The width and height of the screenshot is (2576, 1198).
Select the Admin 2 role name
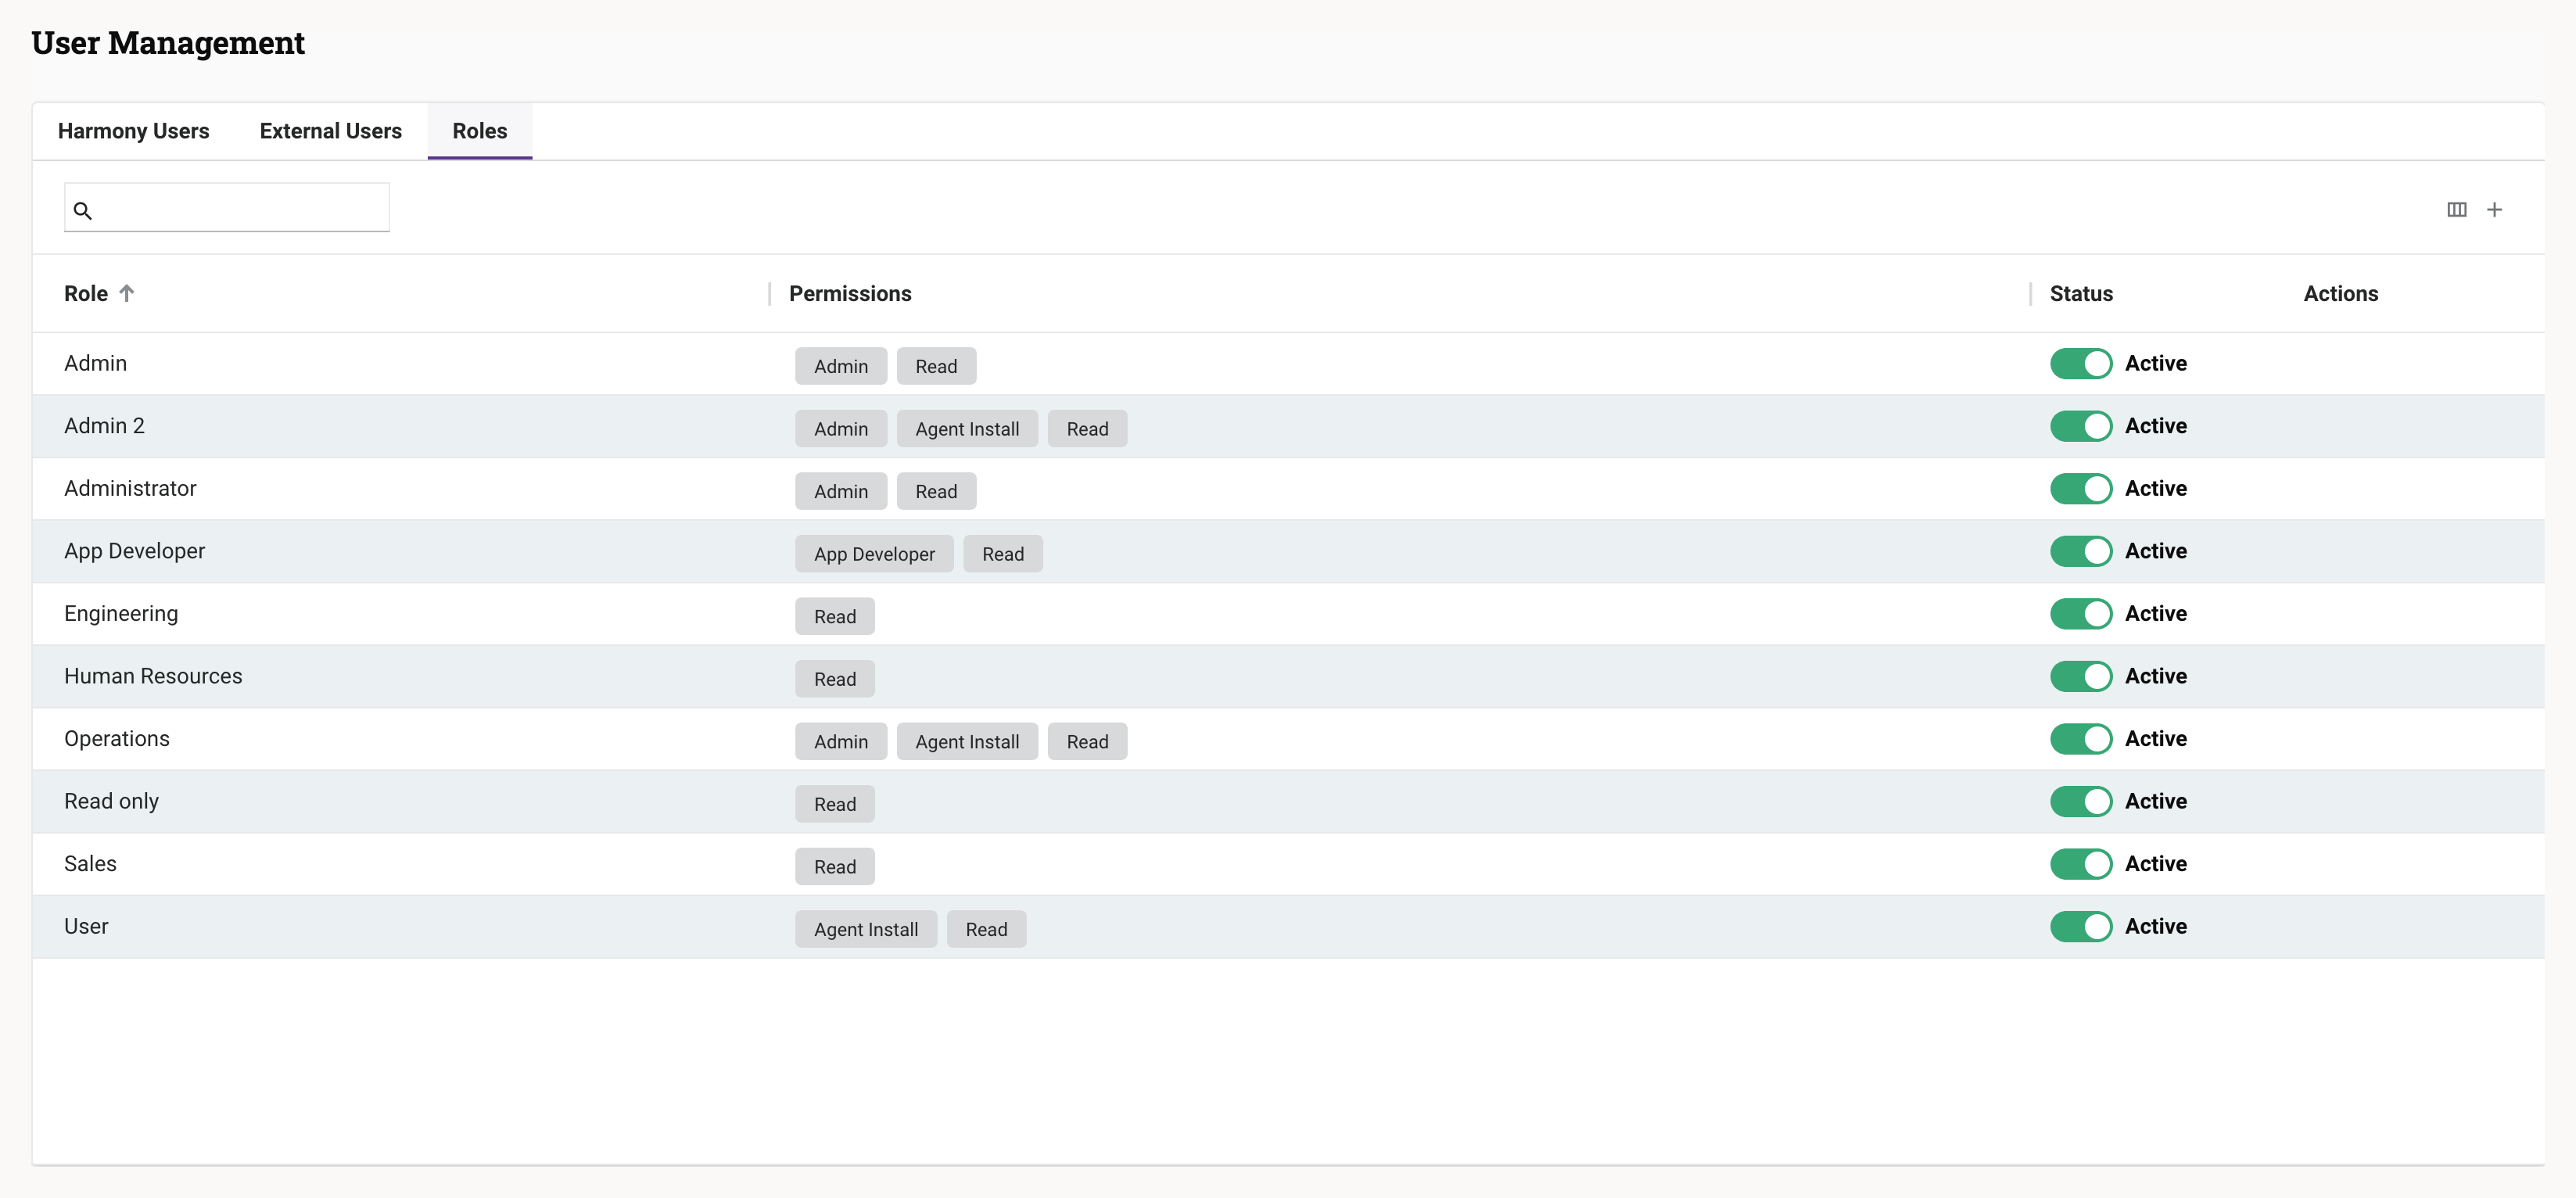(104, 426)
